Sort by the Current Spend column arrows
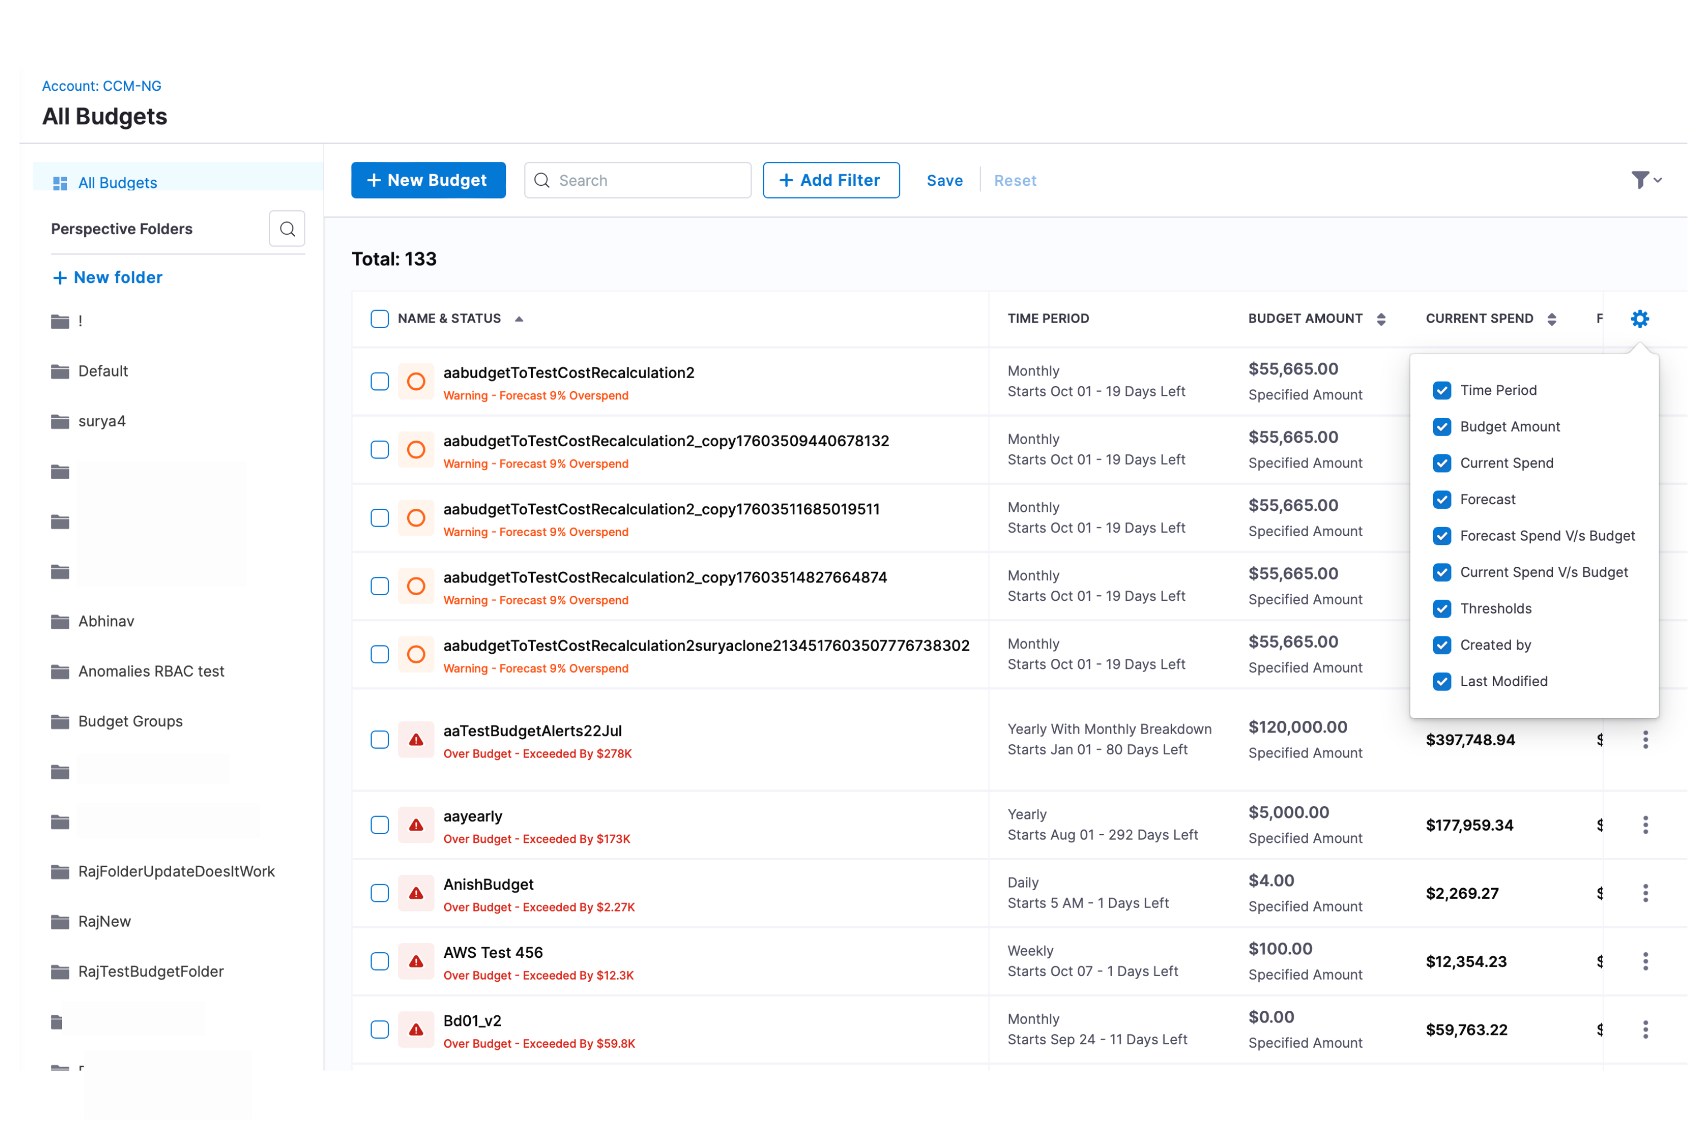Screen dimensions: 1707x1138 tap(1552, 319)
